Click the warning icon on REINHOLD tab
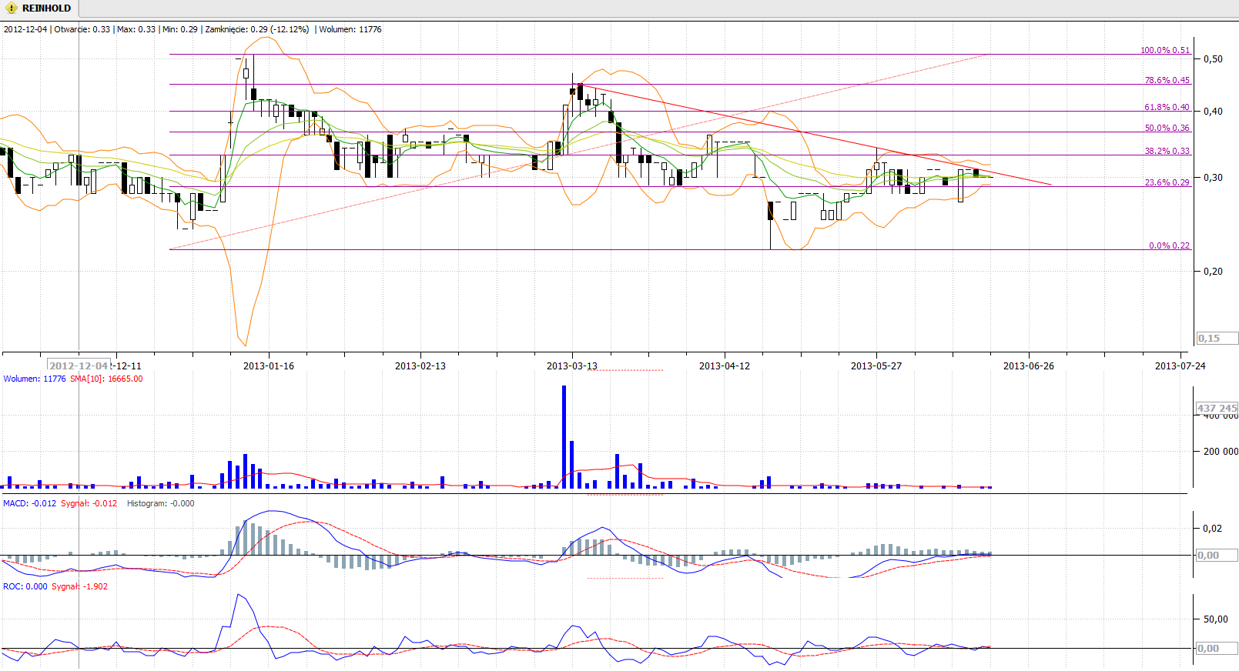Image resolution: width=1239 pixels, height=671 pixels. pos(12,8)
